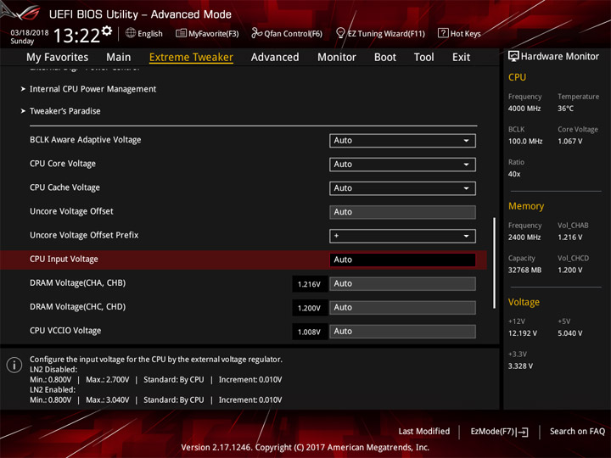Click the globe language icon
611x458 pixels.
click(x=131, y=33)
